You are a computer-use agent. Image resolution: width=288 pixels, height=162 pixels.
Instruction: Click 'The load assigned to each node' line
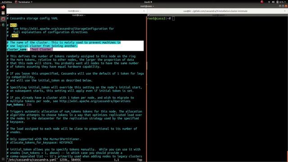[x=72, y=129]
